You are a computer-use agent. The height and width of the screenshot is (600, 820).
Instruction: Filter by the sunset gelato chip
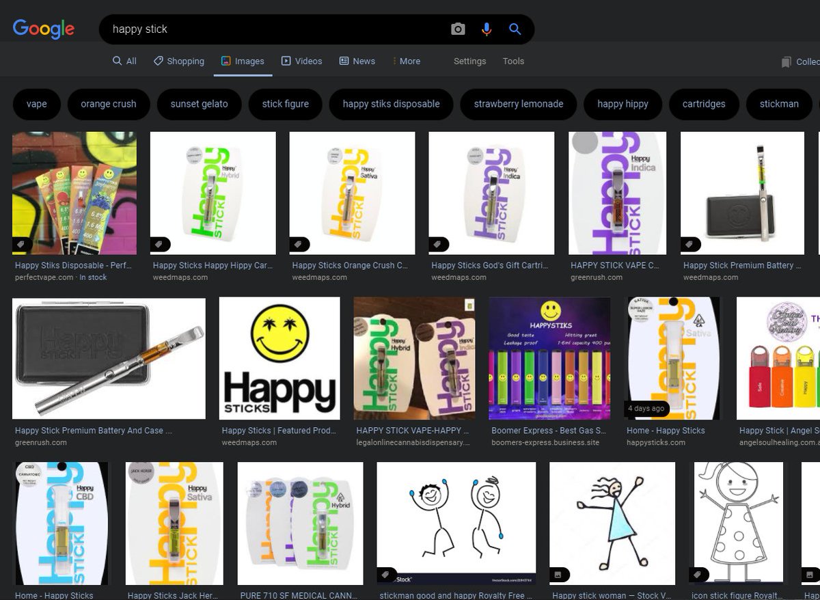point(200,104)
